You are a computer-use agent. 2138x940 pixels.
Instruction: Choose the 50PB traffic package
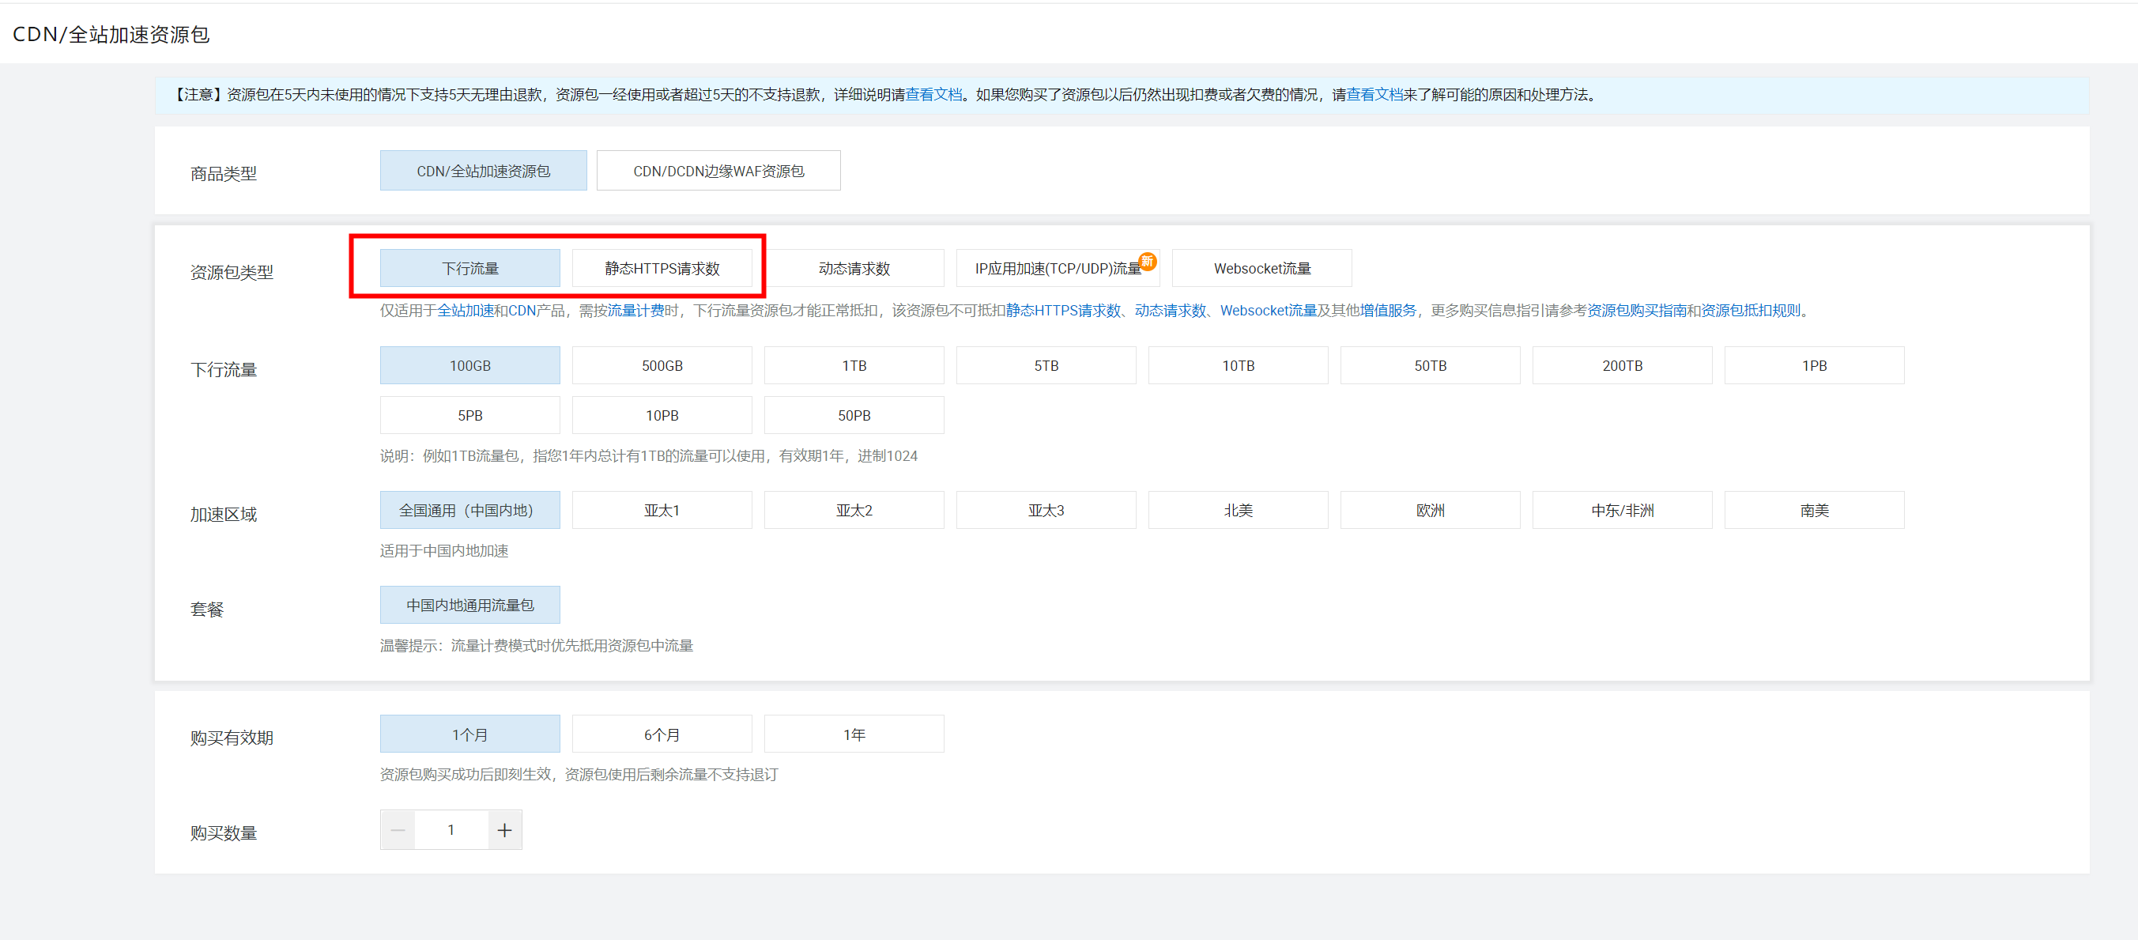[x=853, y=414]
